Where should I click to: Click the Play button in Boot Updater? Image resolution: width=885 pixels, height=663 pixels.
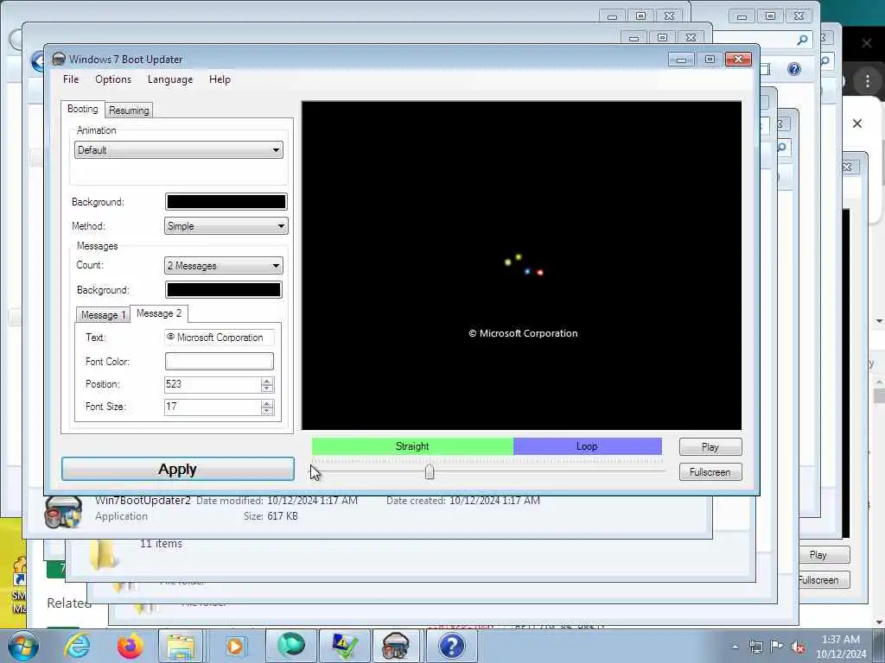[710, 447]
